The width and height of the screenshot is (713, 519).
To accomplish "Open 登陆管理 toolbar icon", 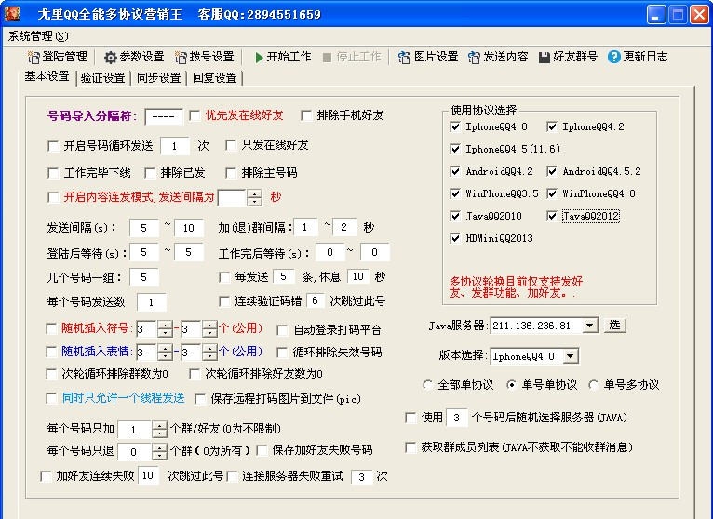I will pyautogui.click(x=34, y=58).
